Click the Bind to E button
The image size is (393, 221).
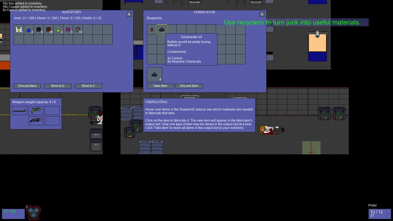(x=58, y=86)
